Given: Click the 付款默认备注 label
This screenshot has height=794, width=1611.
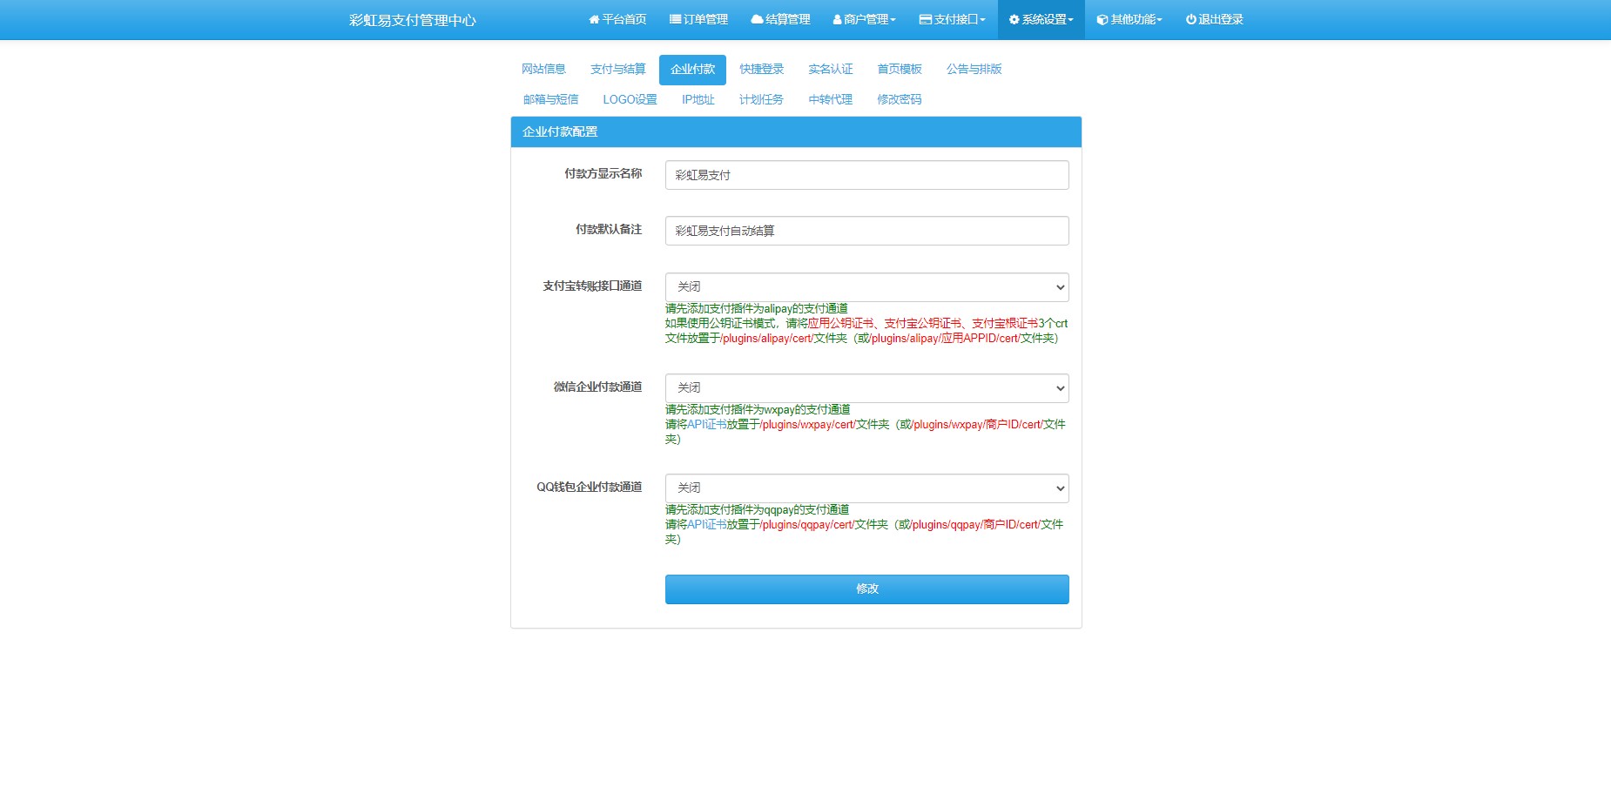Looking at the screenshot, I should click(609, 229).
